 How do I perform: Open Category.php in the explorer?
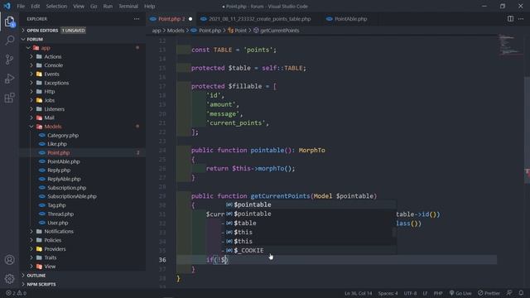[x=83, y=135]
